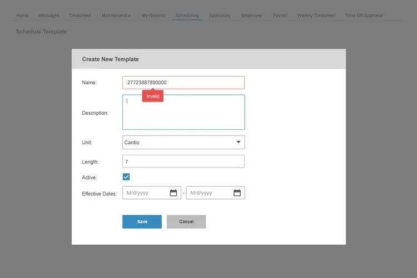This screenshot has height=278, width=417.
Task: Open the Home tab
Action: (x=22, y=16)
